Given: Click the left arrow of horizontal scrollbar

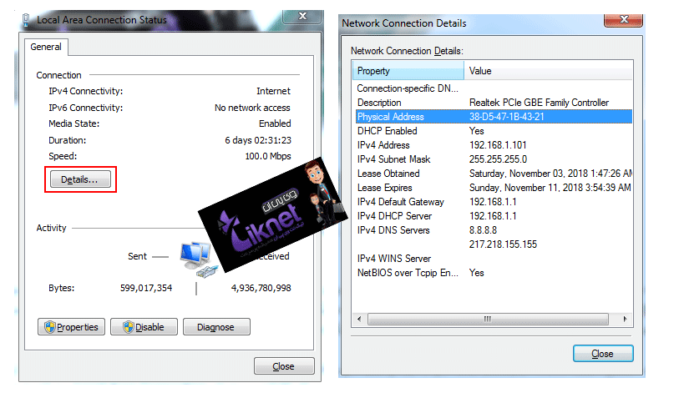Looking at the screenshot, I should (x=360, y=319).
